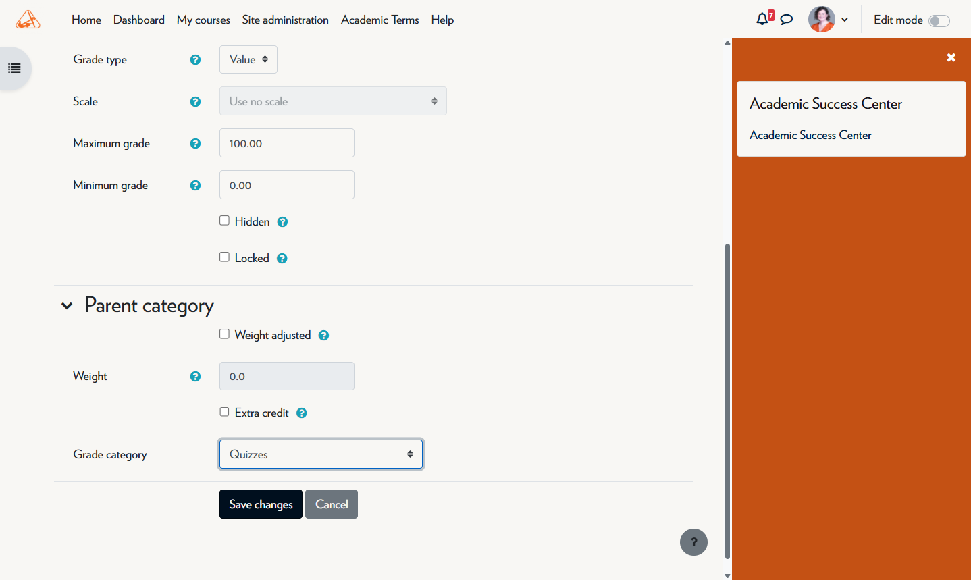Screen dimensions: 971x580
Task: Close the orange block drawer
Action: tap(951, 57)
